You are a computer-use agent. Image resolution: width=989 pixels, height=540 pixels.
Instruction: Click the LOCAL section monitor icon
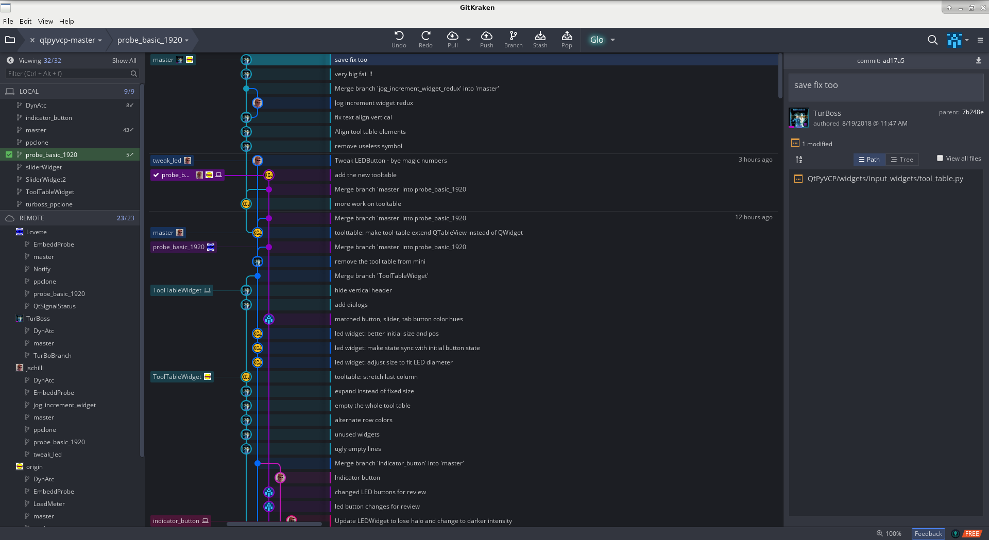coord(10,91)
